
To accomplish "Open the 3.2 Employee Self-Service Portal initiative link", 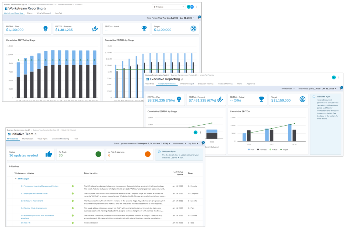I will pos(34,193).
